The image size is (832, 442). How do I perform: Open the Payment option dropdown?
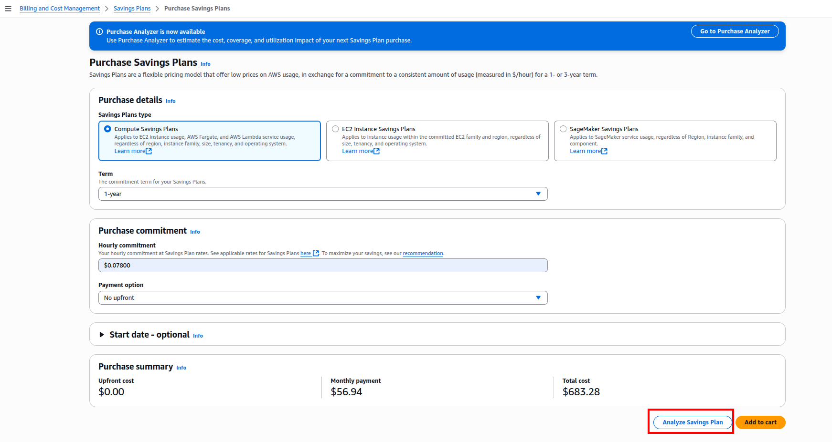(x=538, y=298)
